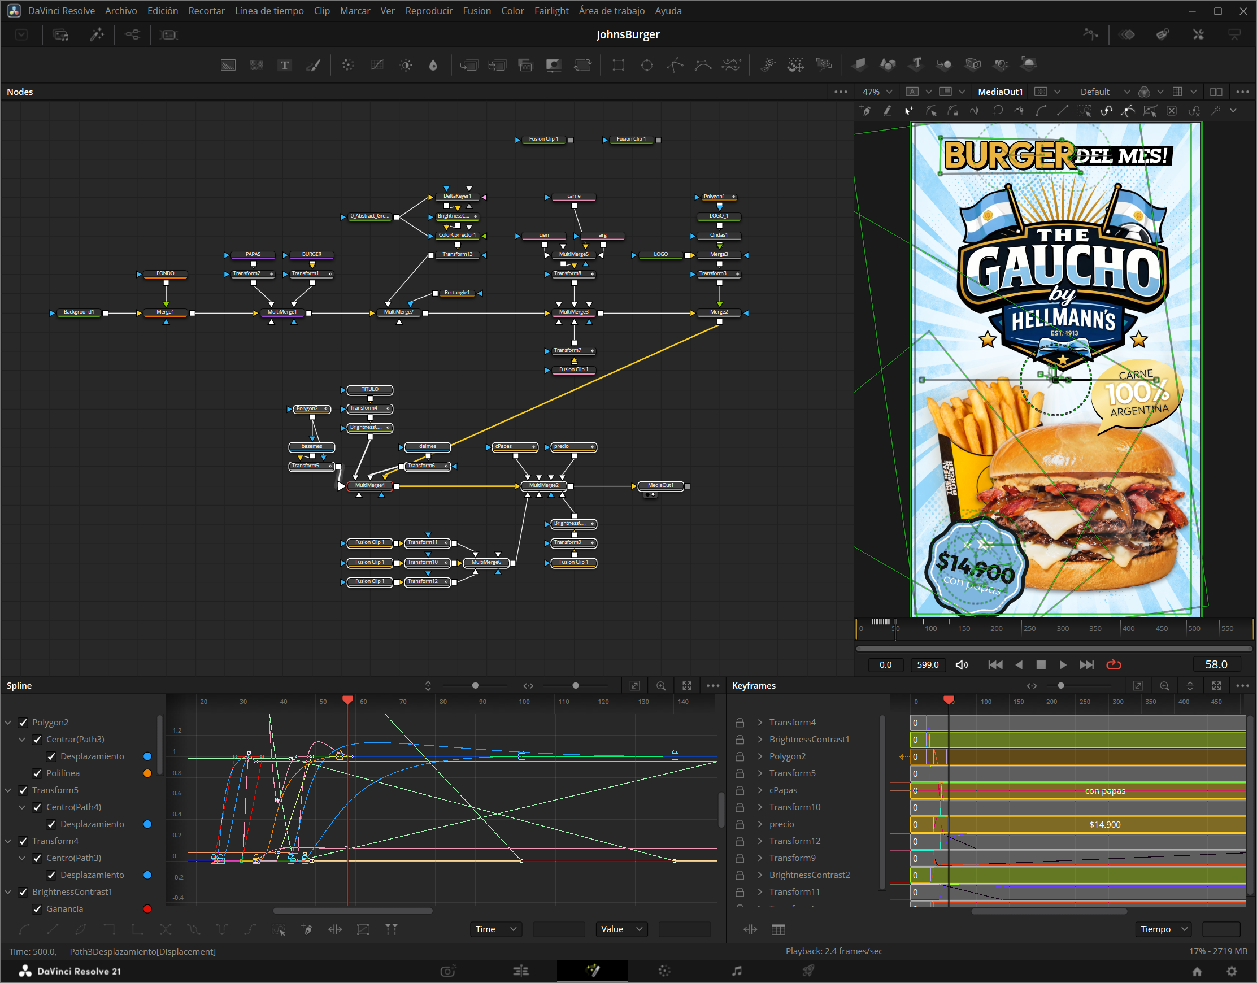Toggle the Polilínea spline checkbox
Image resolution: width=1257 pixels, height=983 pixels.
pyautogui.click(x=37, y=773)
